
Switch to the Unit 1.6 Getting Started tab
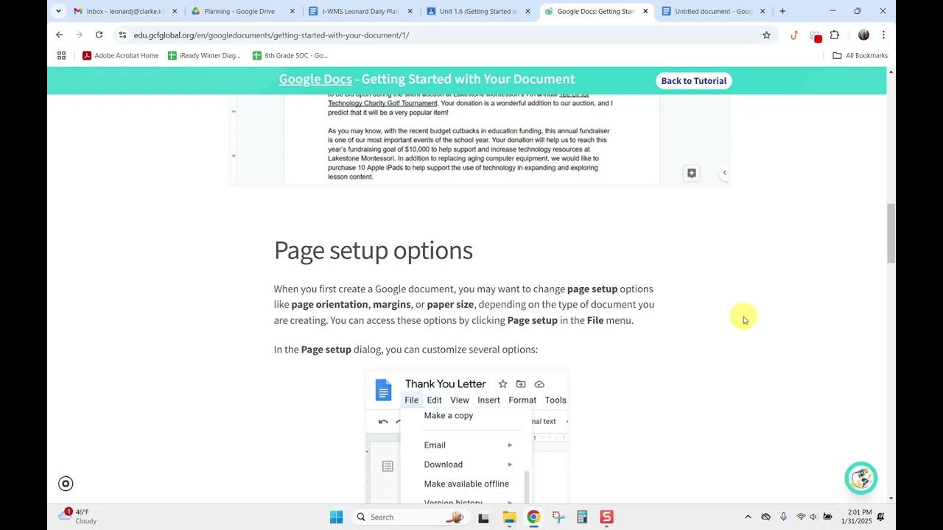472,11
